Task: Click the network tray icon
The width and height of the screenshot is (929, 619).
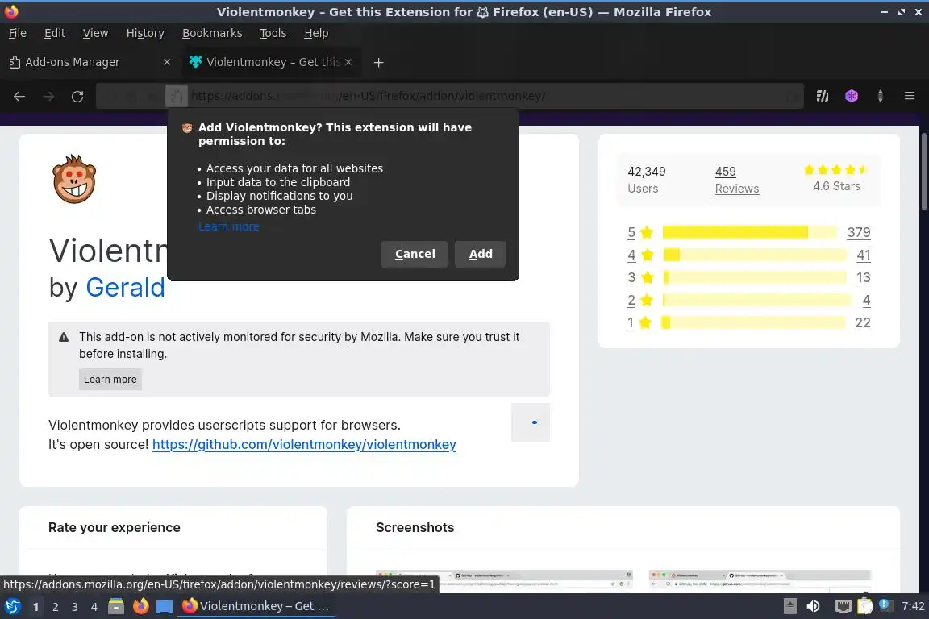Action: 843,606
